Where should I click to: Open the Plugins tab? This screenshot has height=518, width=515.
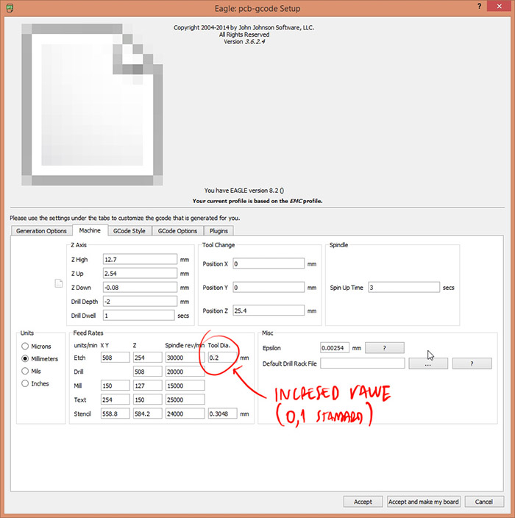219,231
